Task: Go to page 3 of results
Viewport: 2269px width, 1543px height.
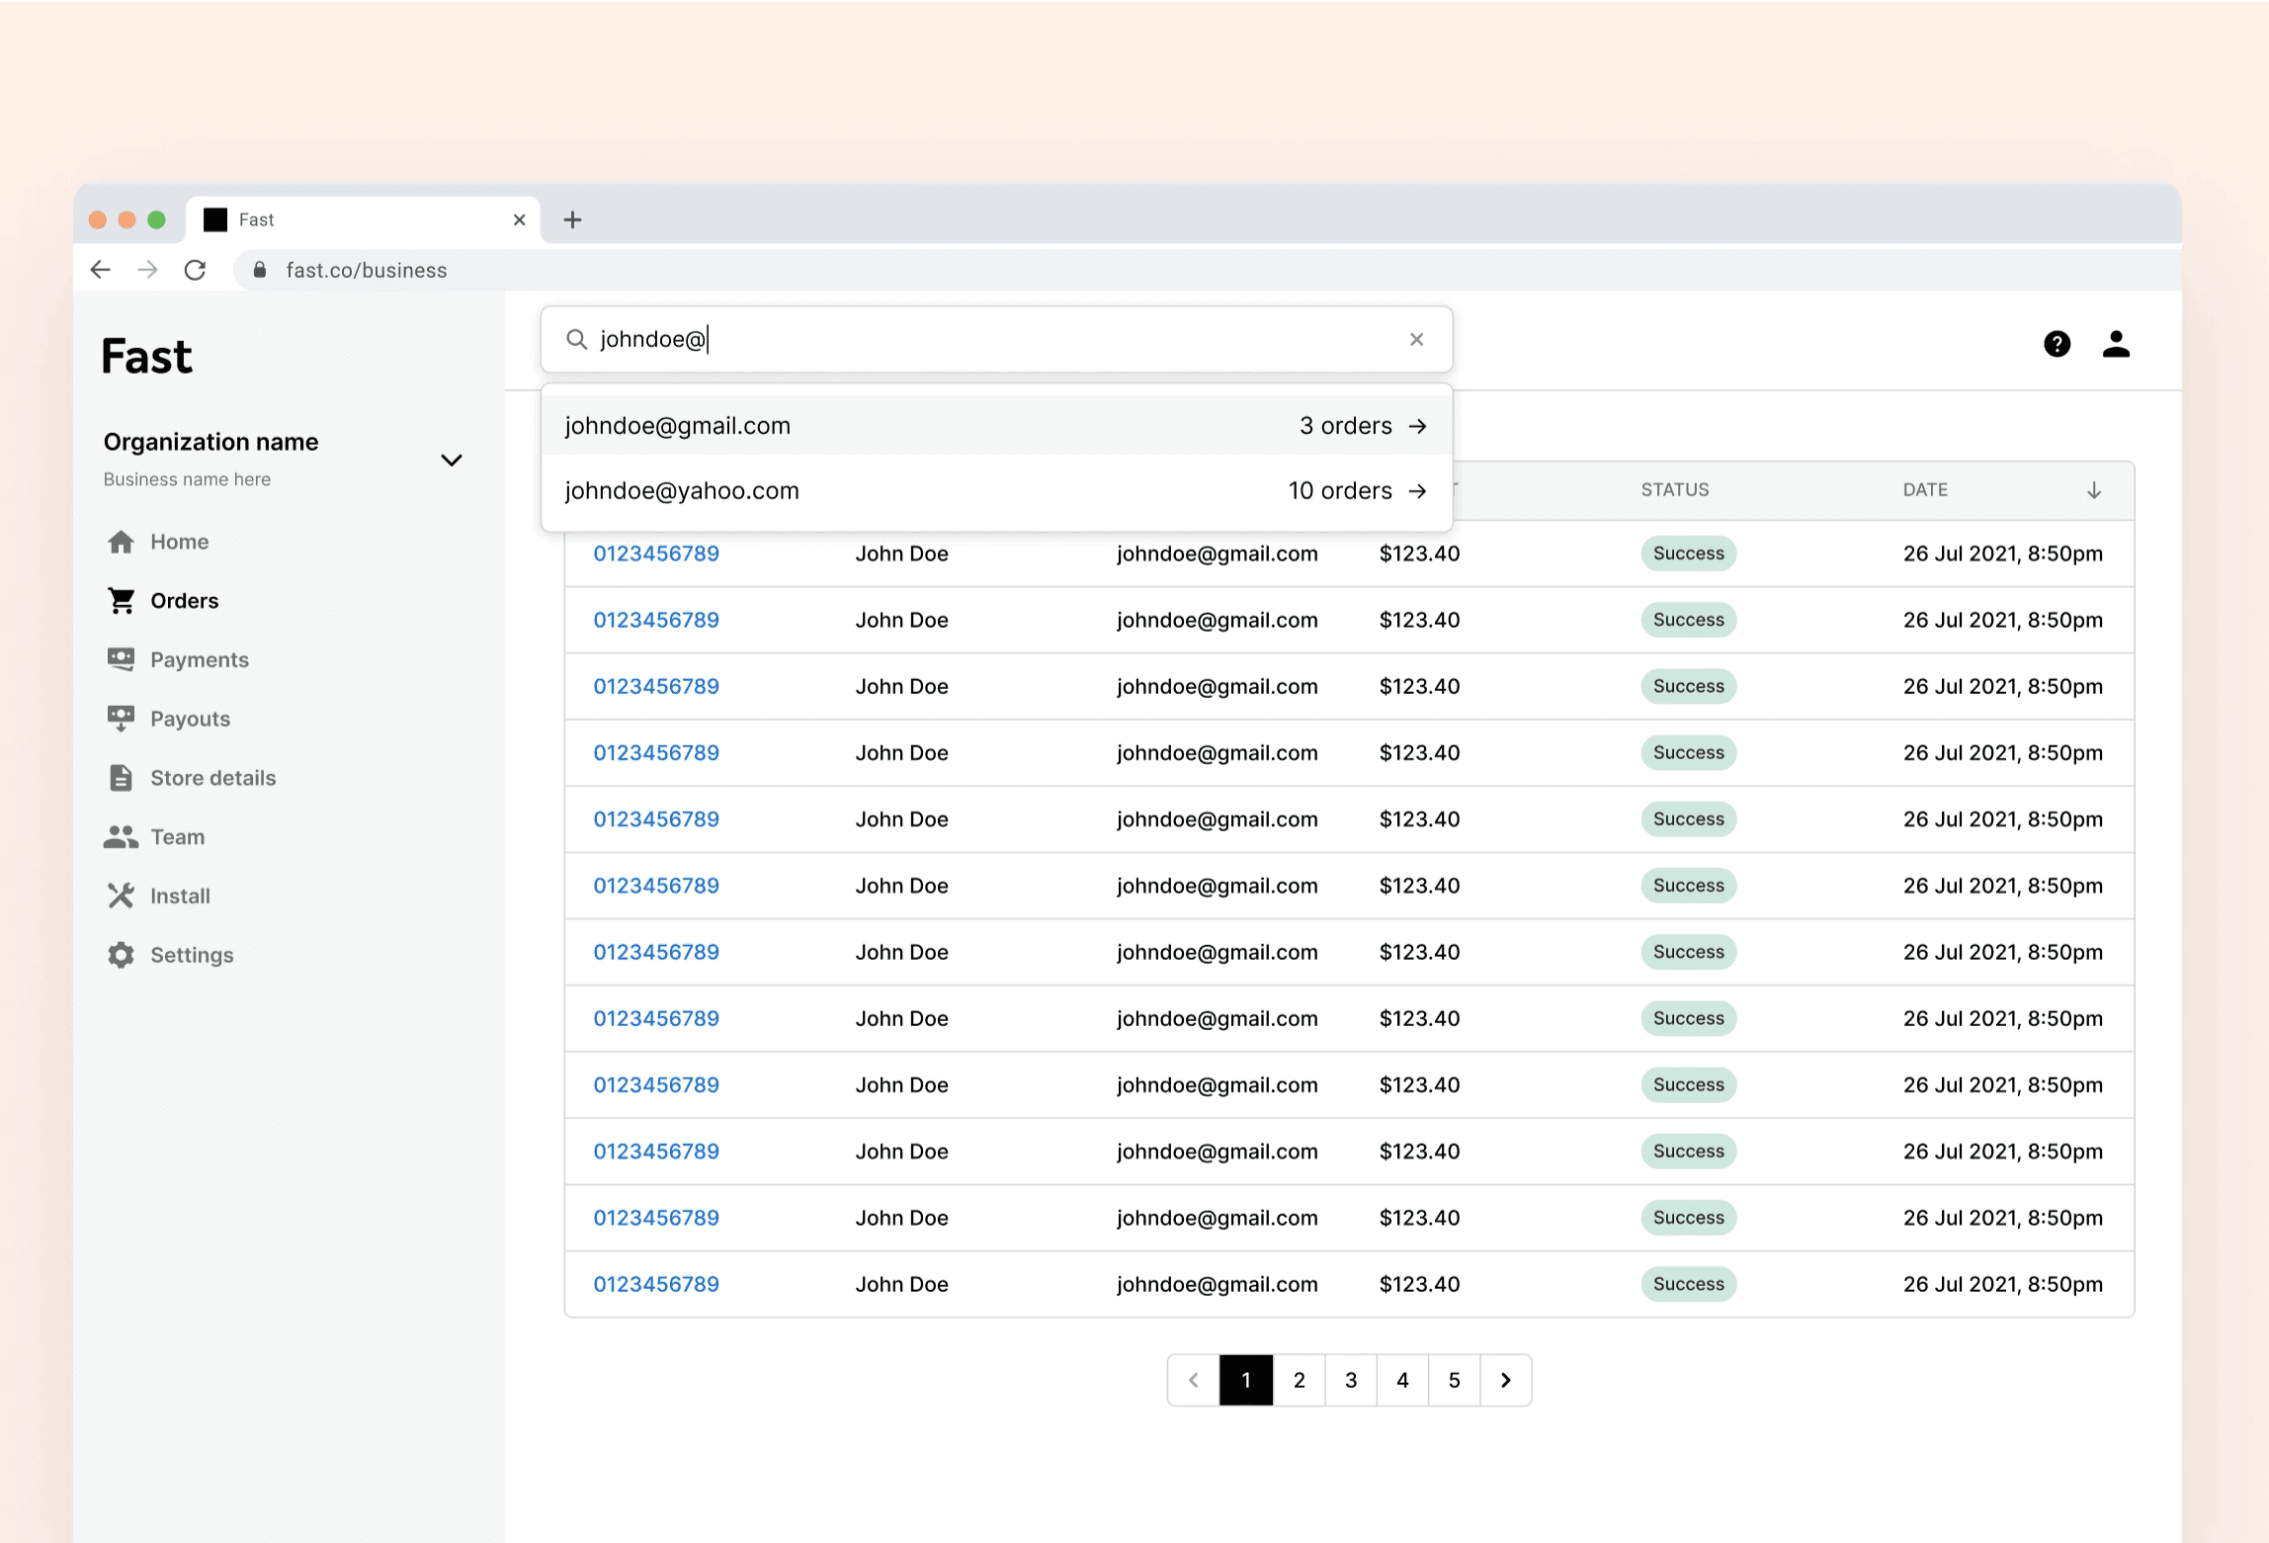Action: point(1350,1380)
